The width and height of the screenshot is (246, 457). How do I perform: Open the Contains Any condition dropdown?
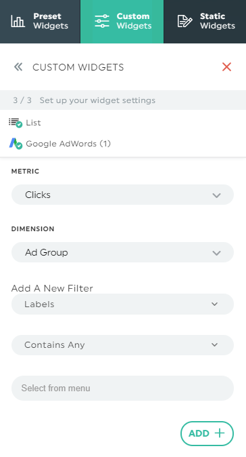tap(122, 345)
